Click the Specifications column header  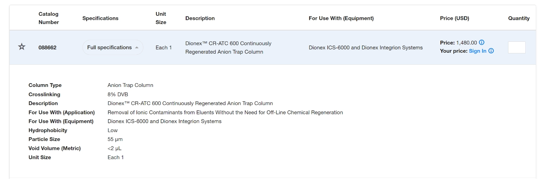pos(100,18)
